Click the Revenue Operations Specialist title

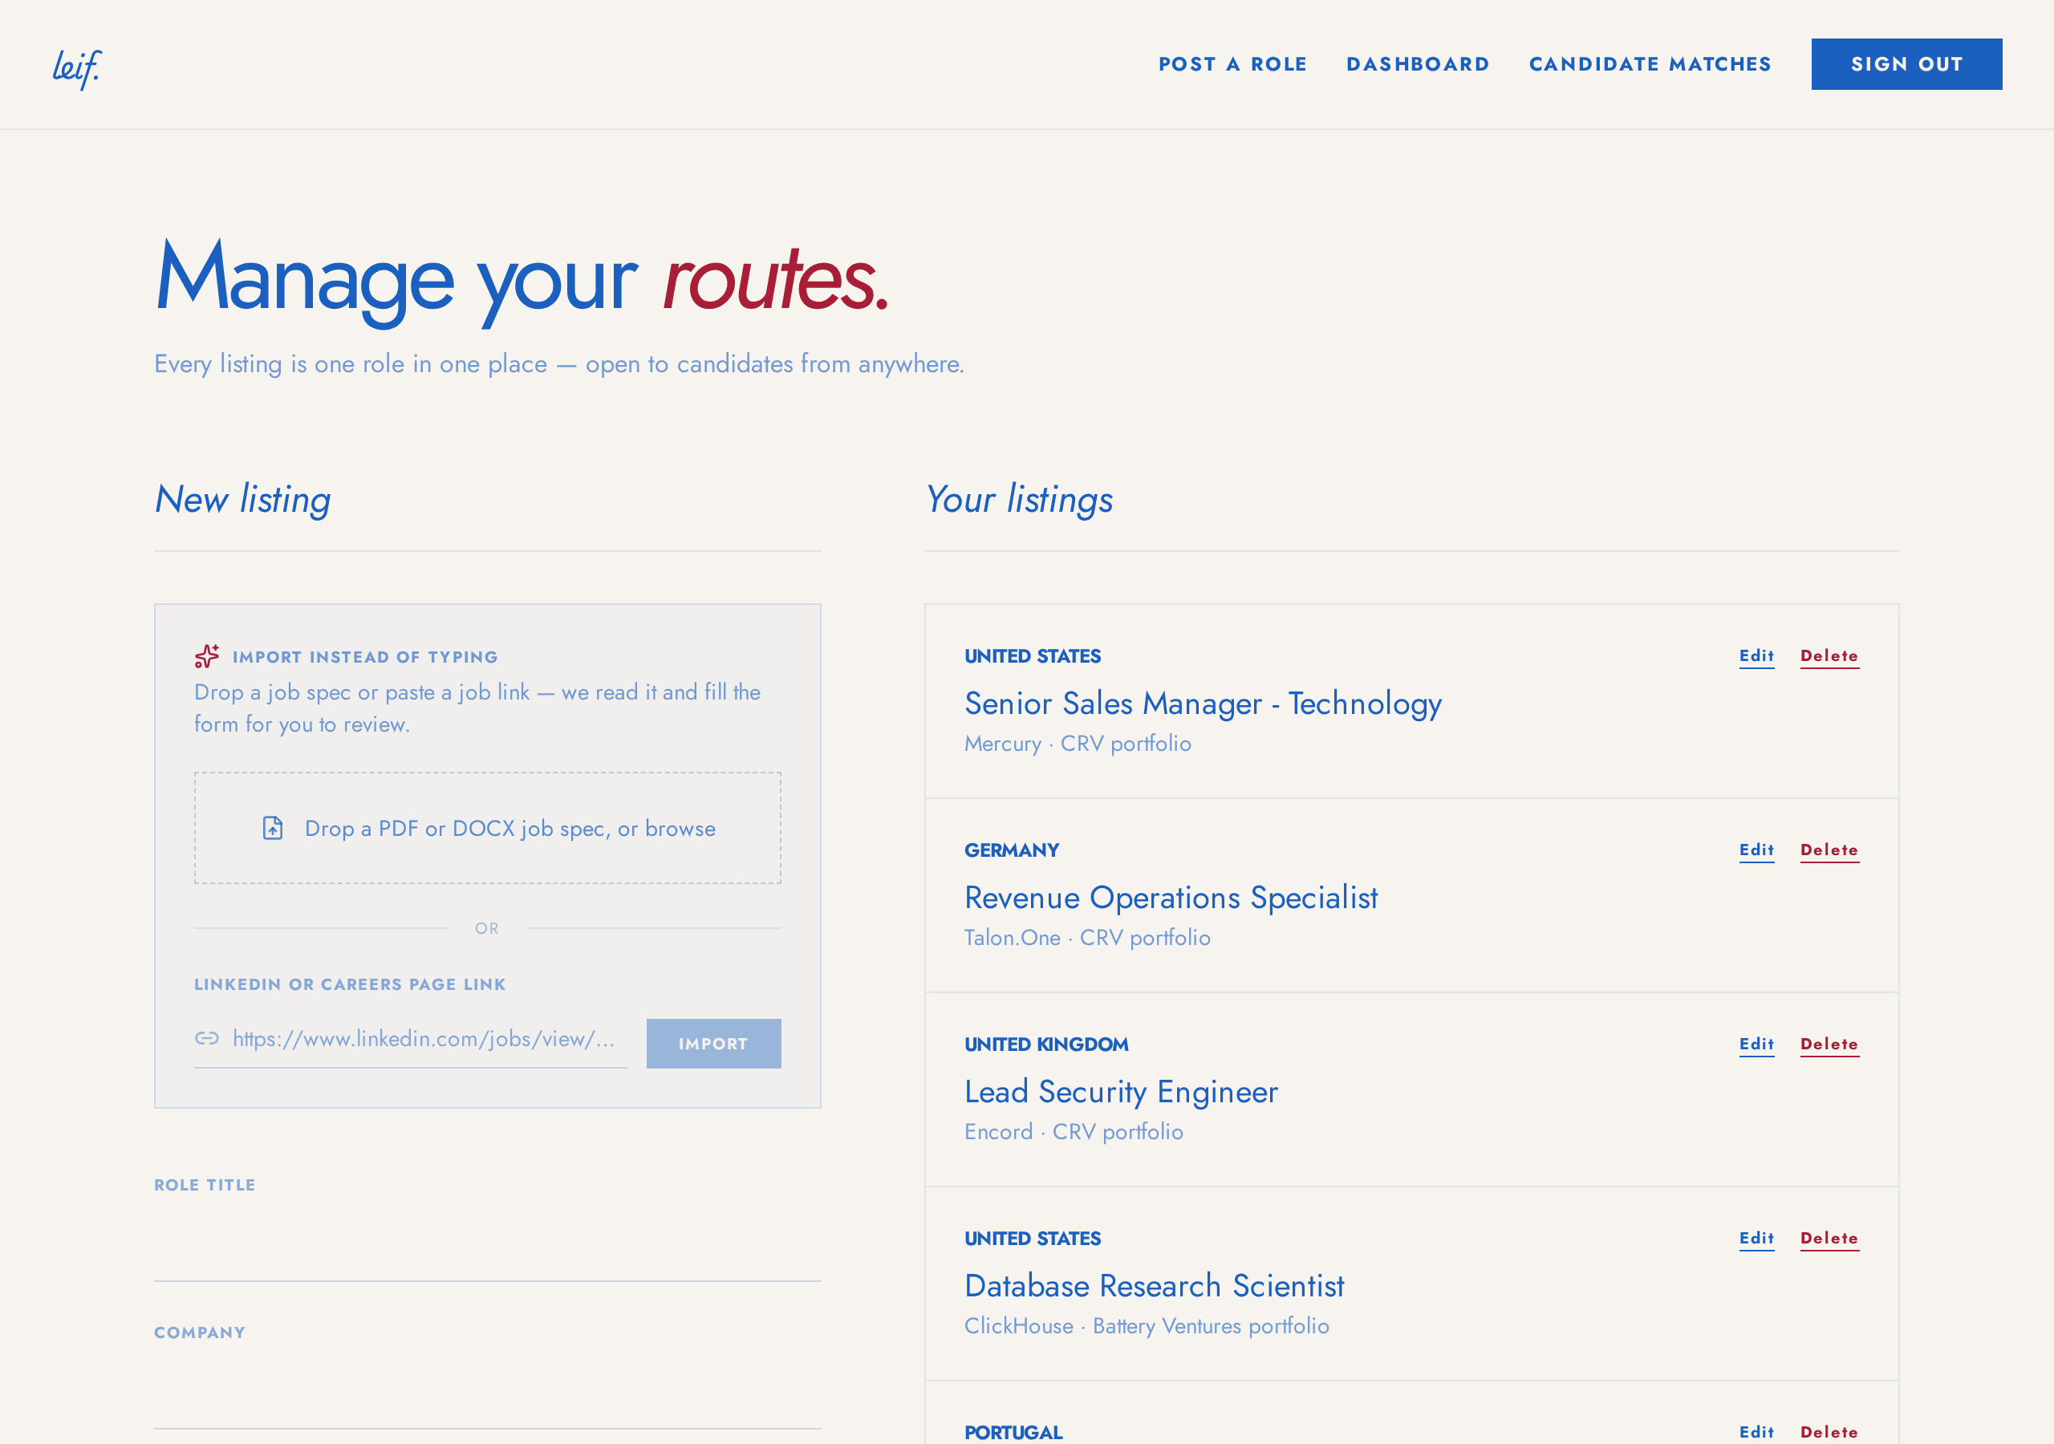pos(1171,898)
